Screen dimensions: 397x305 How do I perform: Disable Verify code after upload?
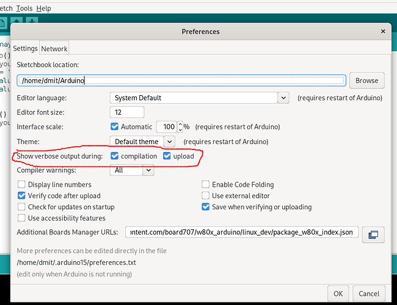click(x=21, y=195)
